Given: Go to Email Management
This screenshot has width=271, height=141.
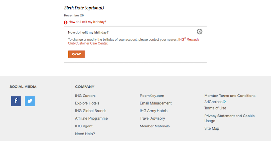Looking at the screenshot, I should 156,103.
